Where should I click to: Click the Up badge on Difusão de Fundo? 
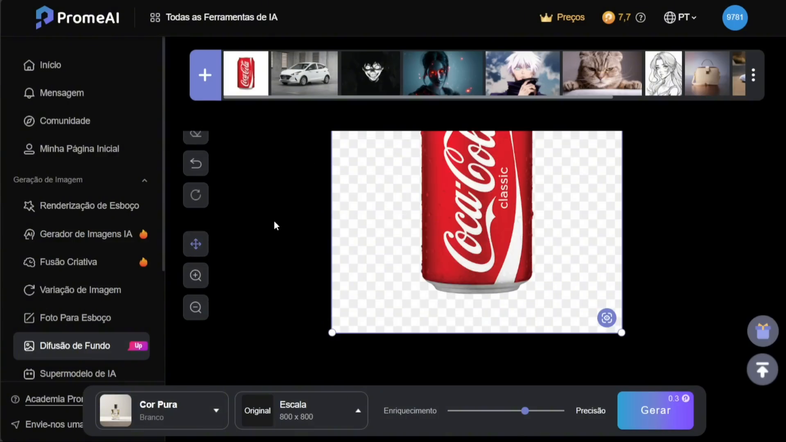pyautogui.click(x=138, y=346)
